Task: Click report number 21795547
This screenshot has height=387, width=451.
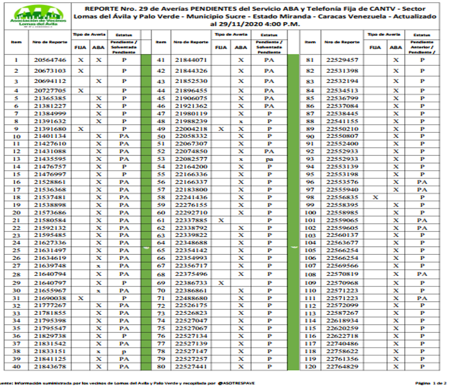Action: [50, 328]
